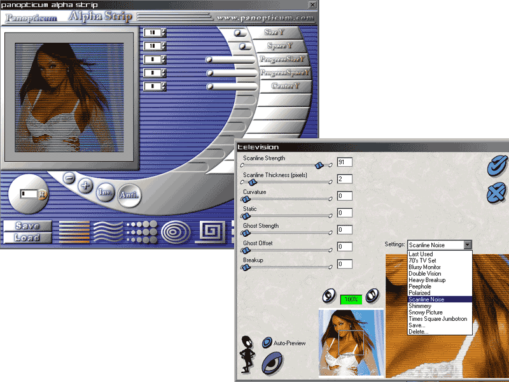Screen dimensions: 509x382
Task: Click the ProgressSizeY value stepper arrows
Action: point(164,59)
